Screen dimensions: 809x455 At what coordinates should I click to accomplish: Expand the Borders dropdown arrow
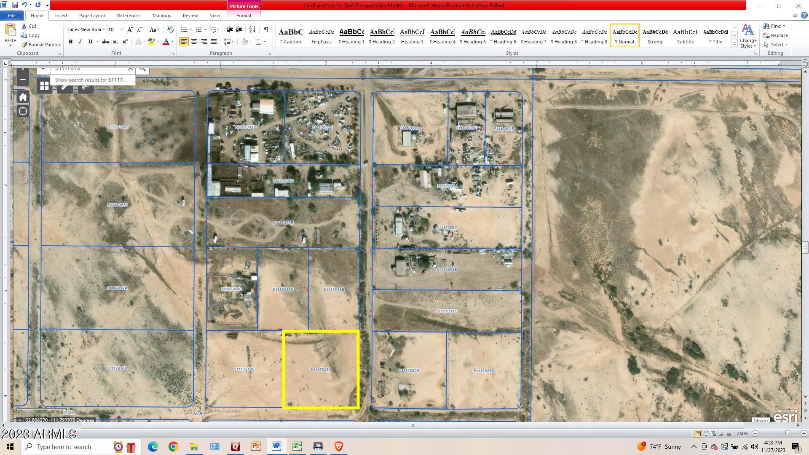coord(265,42)
